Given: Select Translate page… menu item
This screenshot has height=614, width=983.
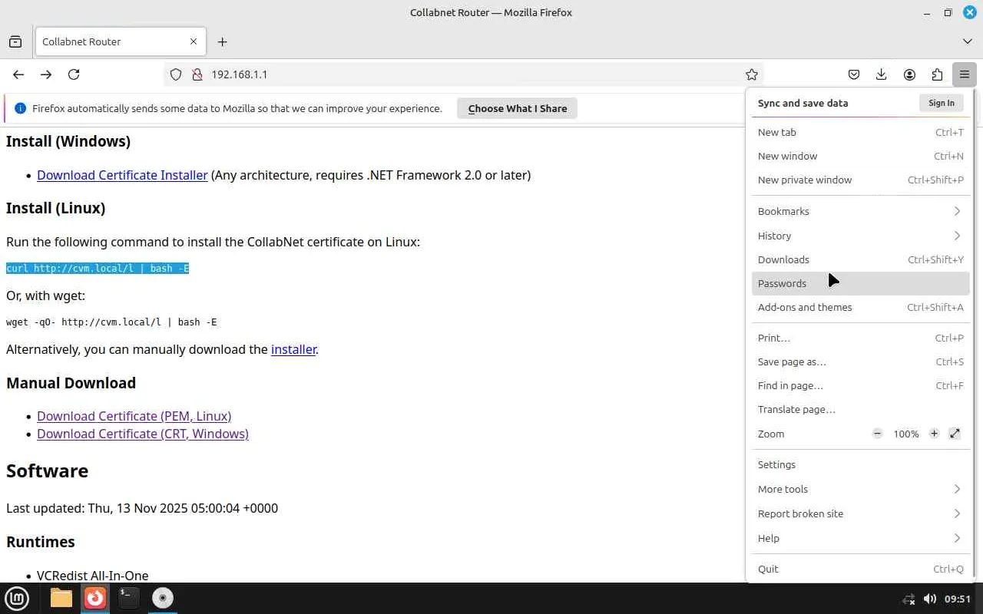Looking at the screenshot, I should tap(860, 409).
